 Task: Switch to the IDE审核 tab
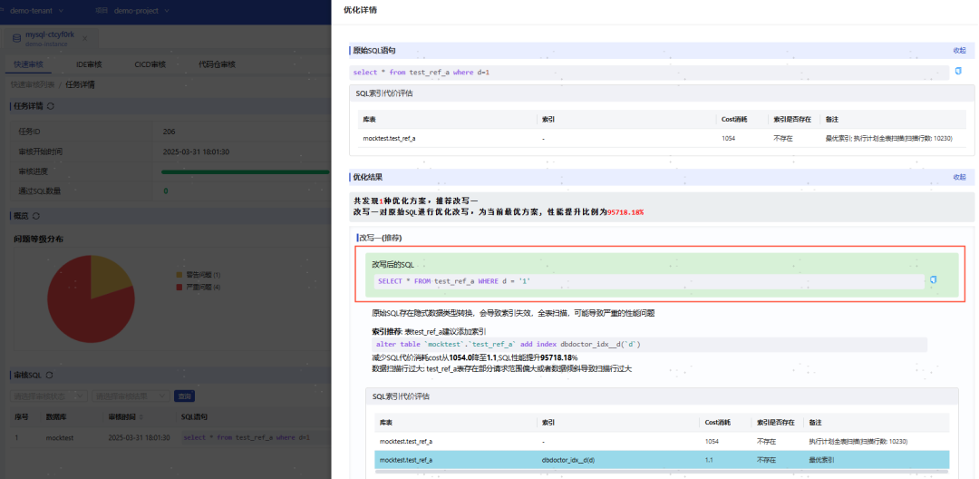tap(89, 64)
